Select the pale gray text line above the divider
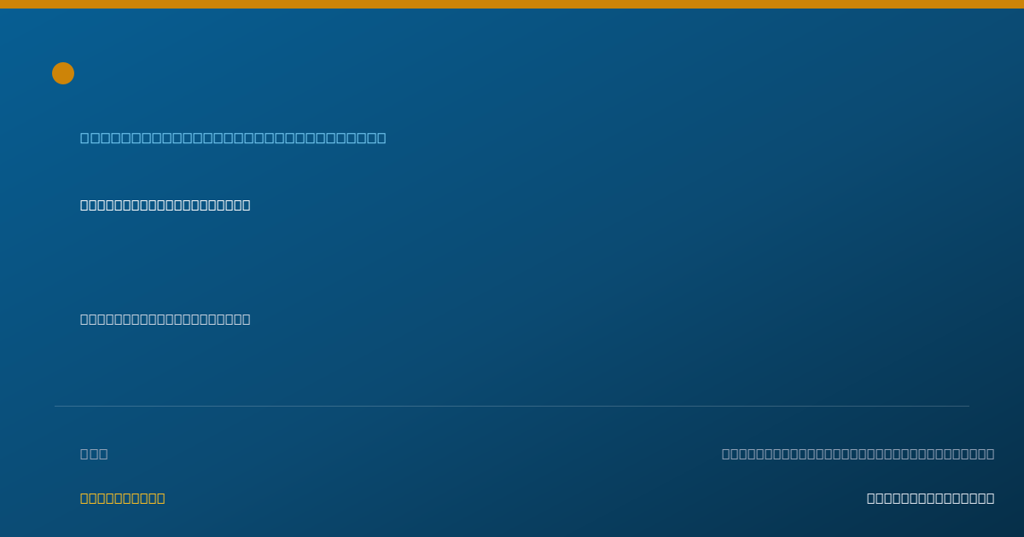The height and width of the screenshot is (537, 1024). [x=166, y=320]
